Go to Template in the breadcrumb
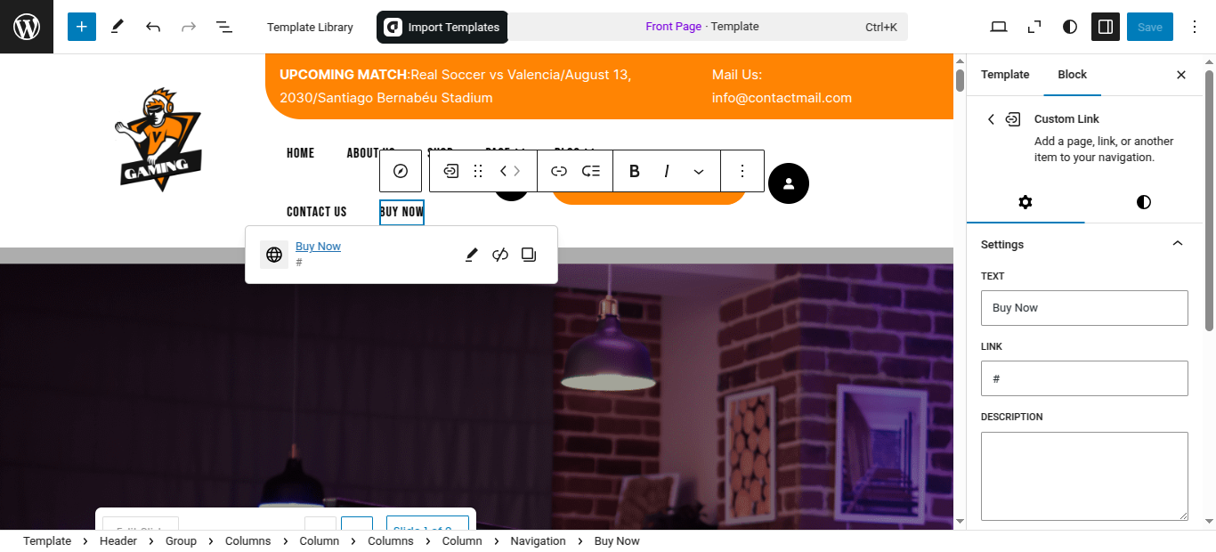Screen dimensions: 1216x552 tap(47, 541)
